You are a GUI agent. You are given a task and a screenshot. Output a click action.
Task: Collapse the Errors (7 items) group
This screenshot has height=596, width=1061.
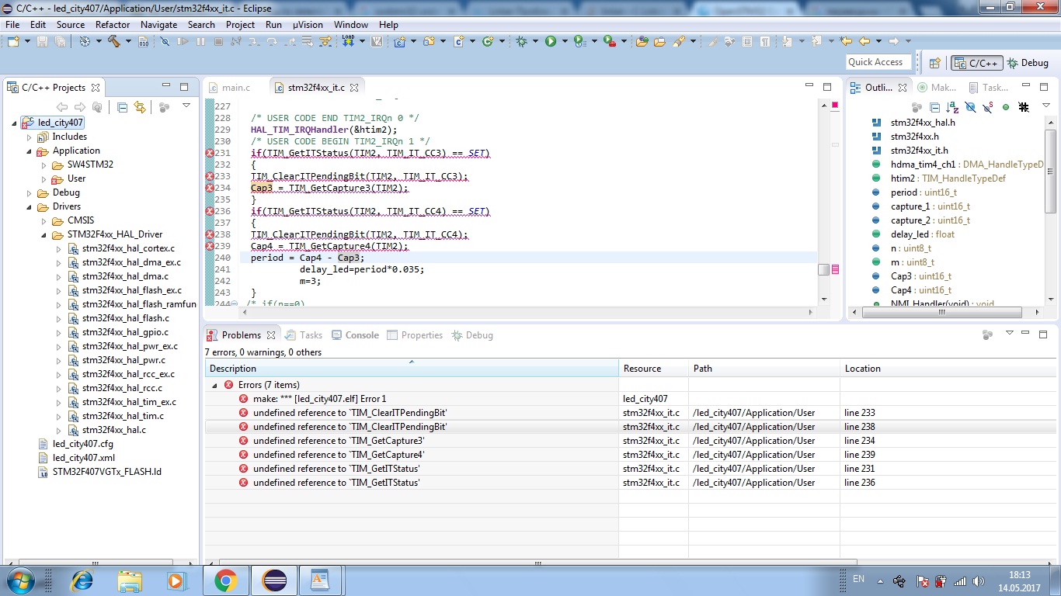[x=214, y=385]
